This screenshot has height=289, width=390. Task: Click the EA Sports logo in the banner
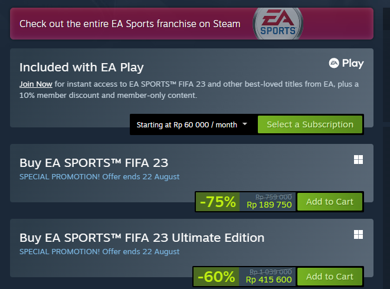pos(278,24)
